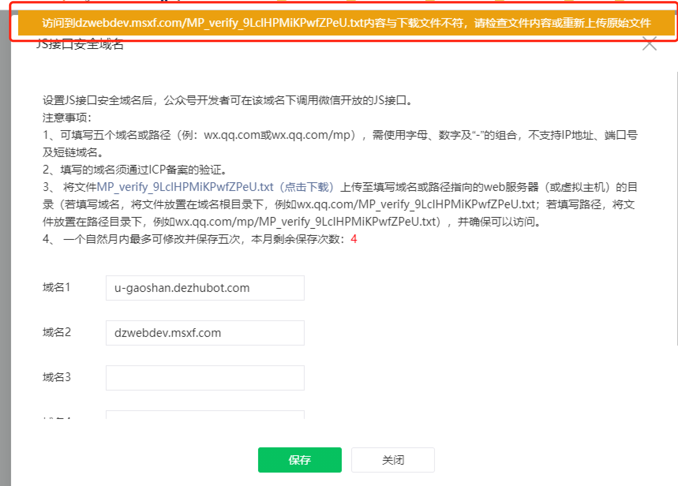Close the dialog with the X icon
The image size is (678, 486).
point(649,44)
